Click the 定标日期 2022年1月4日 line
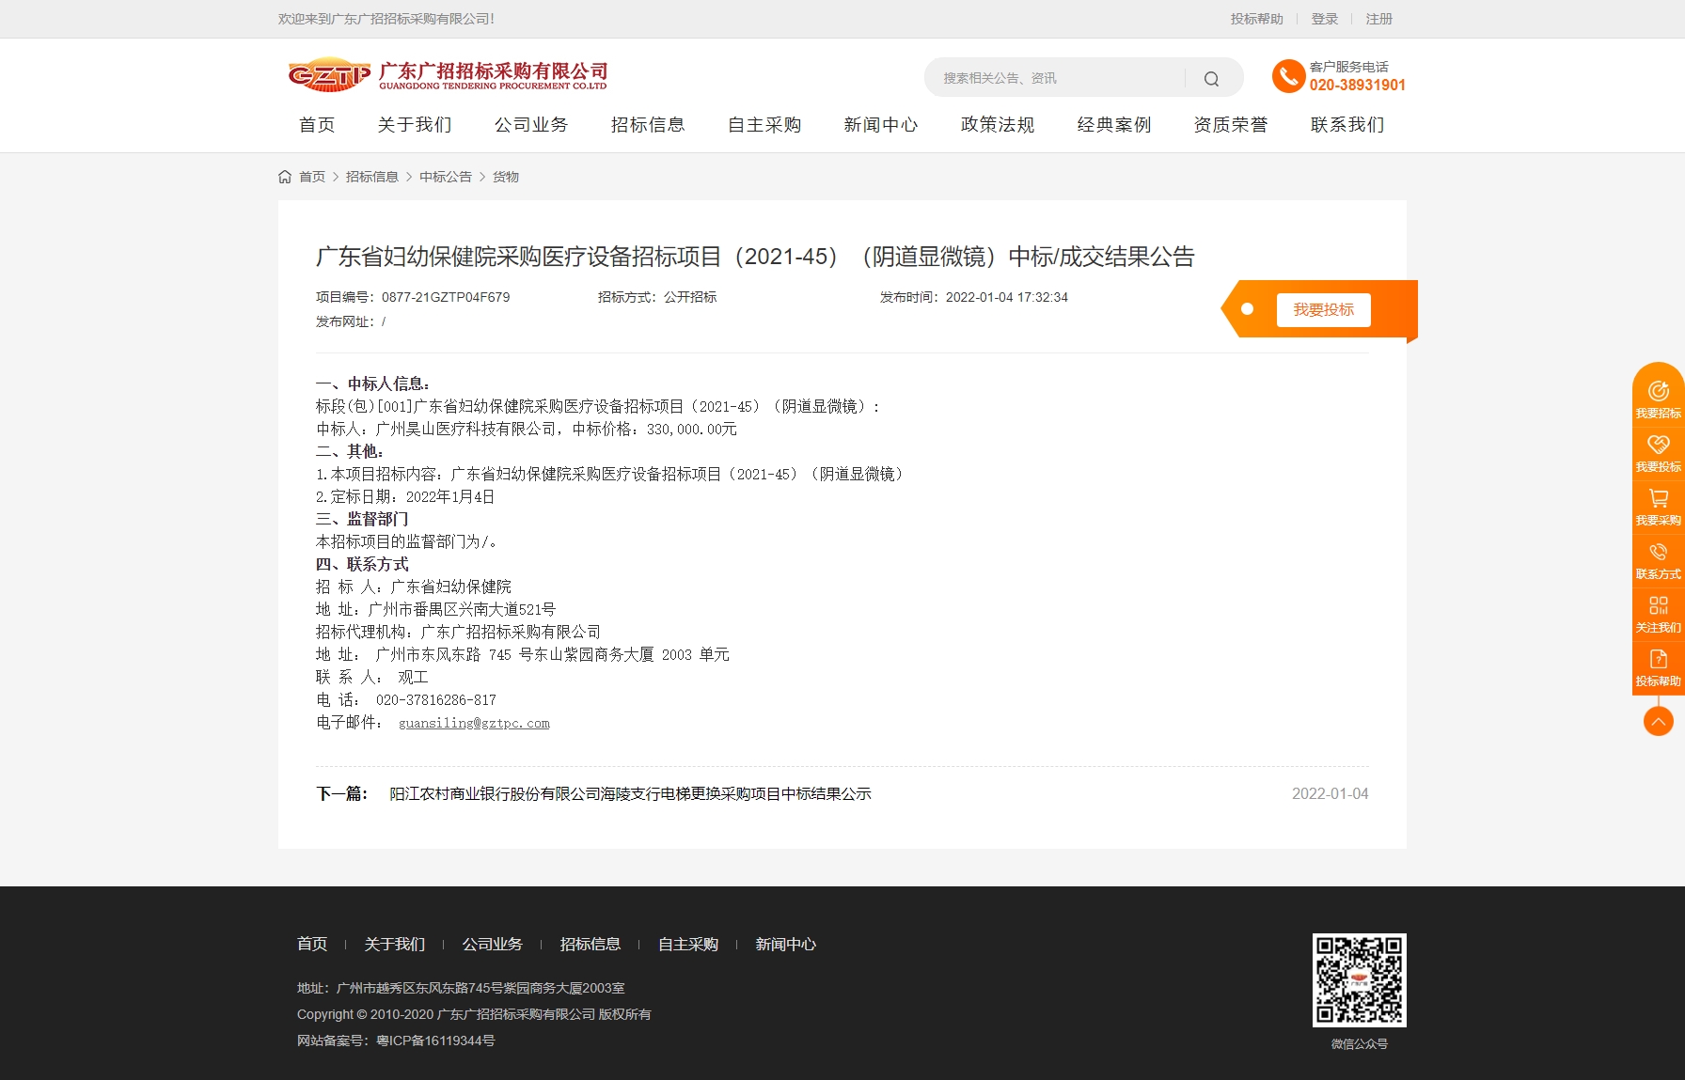 click(405, 497)
